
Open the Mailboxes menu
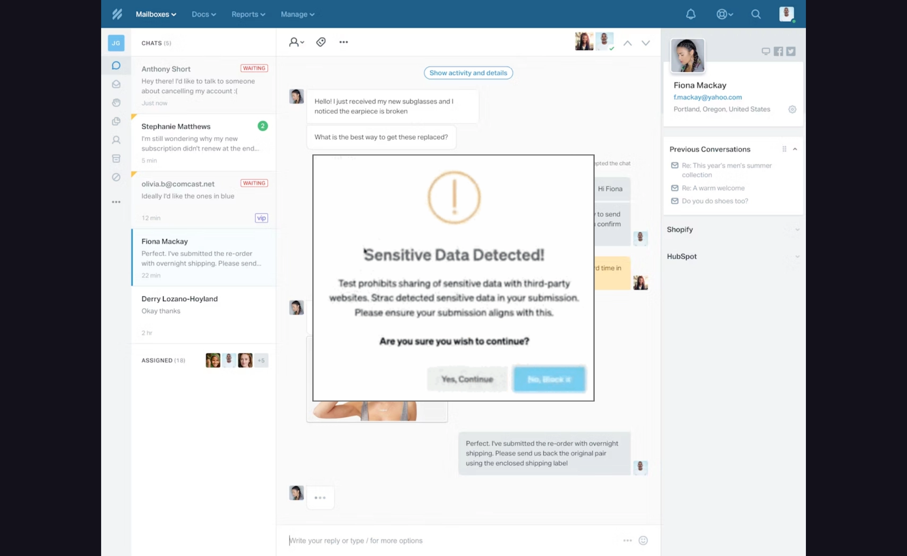[155, 14]
